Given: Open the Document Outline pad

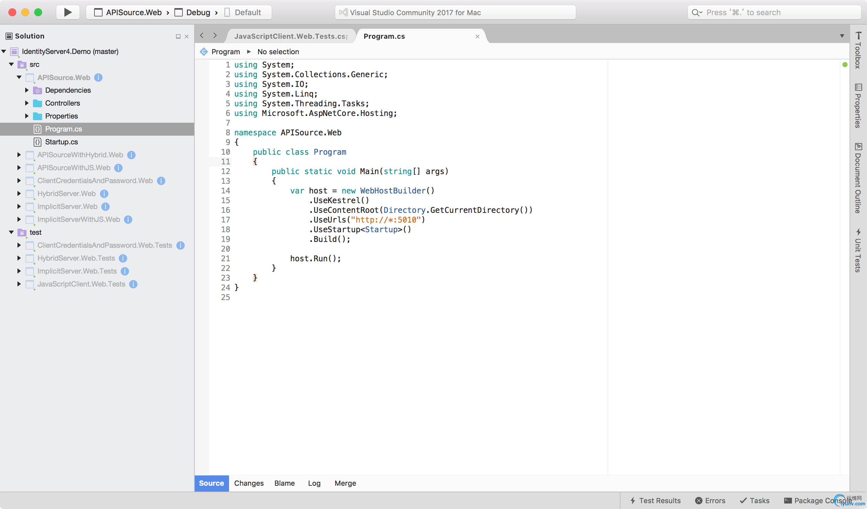Looking at the screenshot, I should [858, 178].
